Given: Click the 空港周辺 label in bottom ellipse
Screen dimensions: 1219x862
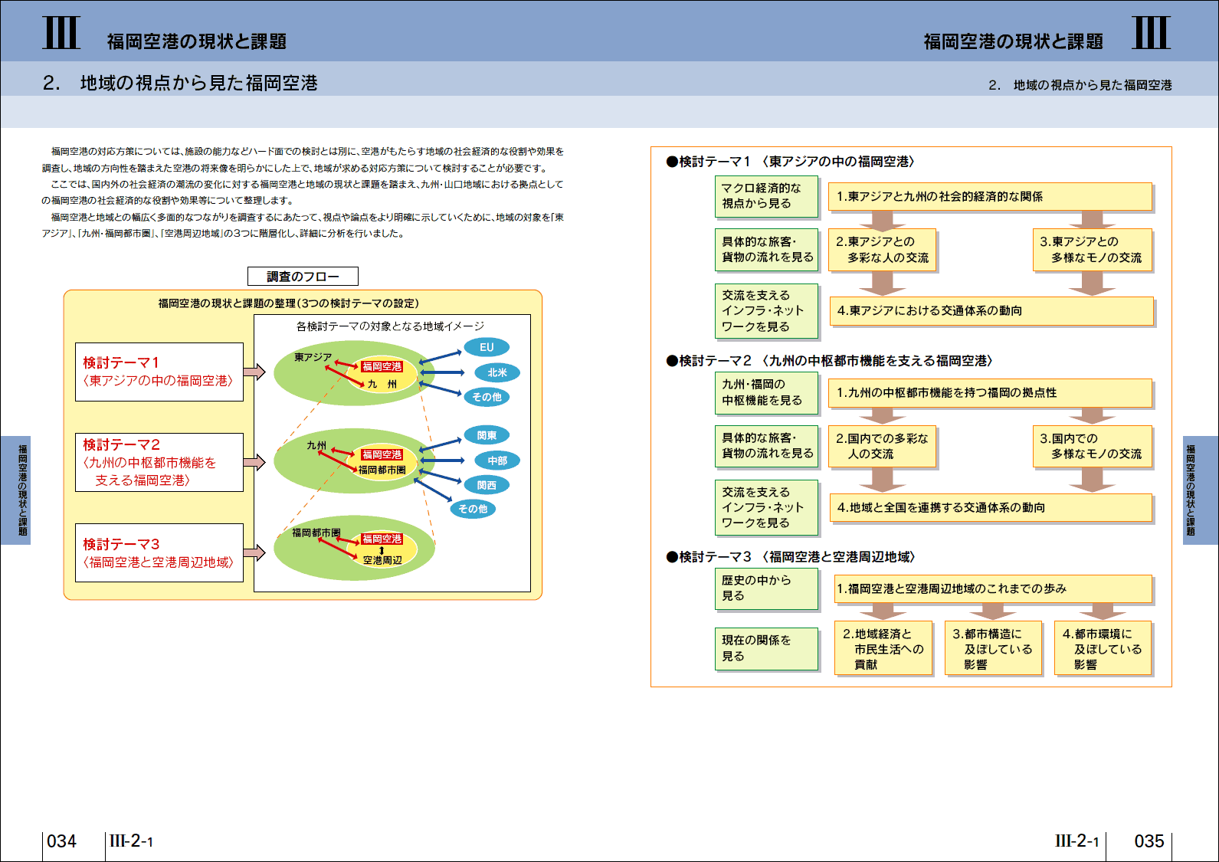Looking at the screenshot, I should tap(382, 560).
